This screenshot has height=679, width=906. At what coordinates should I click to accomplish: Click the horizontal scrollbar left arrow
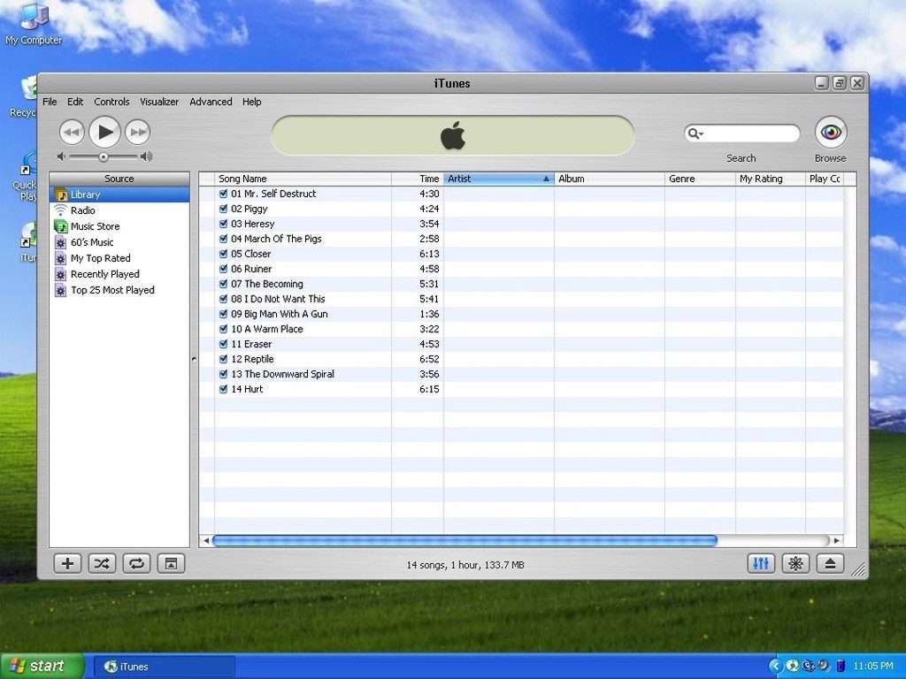tap(205, 540)
